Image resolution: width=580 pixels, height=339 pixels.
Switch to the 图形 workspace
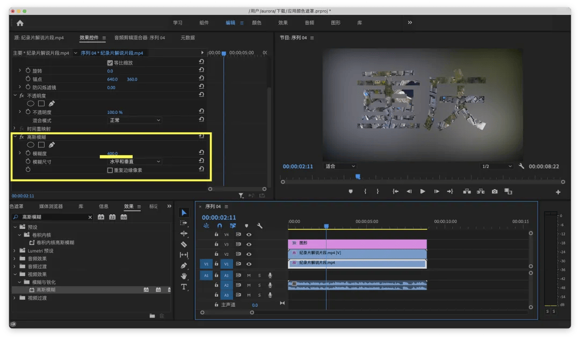click(x=336, y=23)
